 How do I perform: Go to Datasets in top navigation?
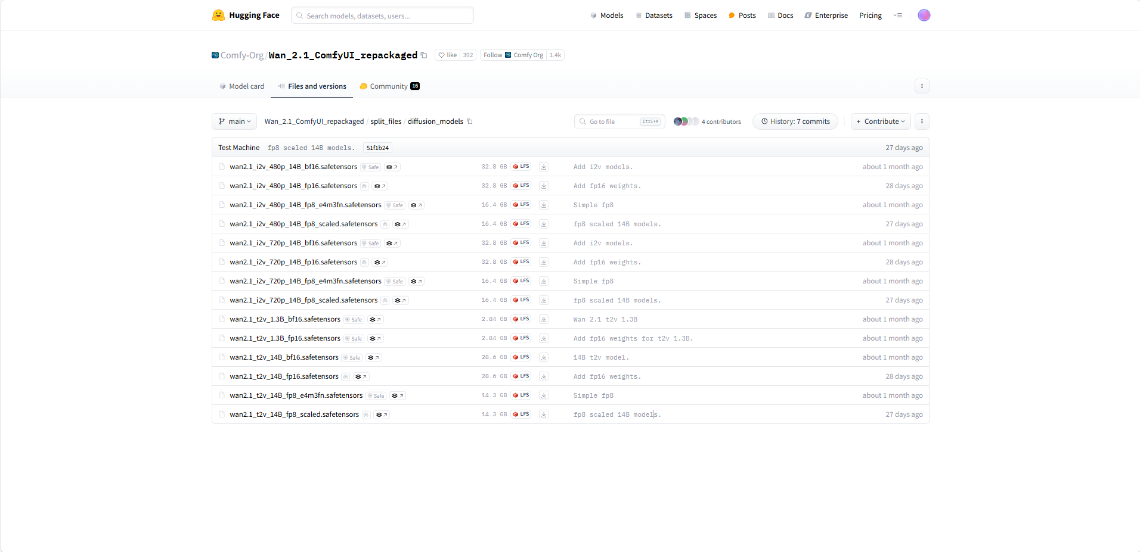pyautogui.click(x=654, y=15)
